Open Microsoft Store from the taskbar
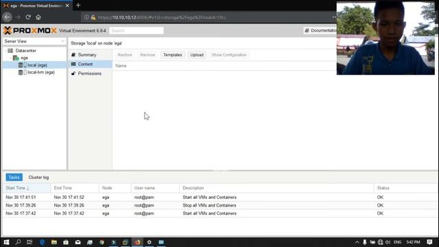Viewport: 439px width, 247px height. tap(66, 242)
